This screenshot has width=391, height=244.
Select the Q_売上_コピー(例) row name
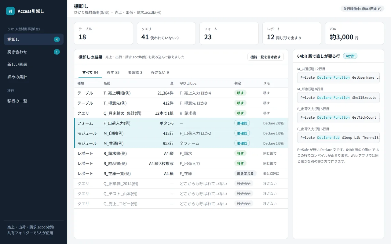(120, 204)
